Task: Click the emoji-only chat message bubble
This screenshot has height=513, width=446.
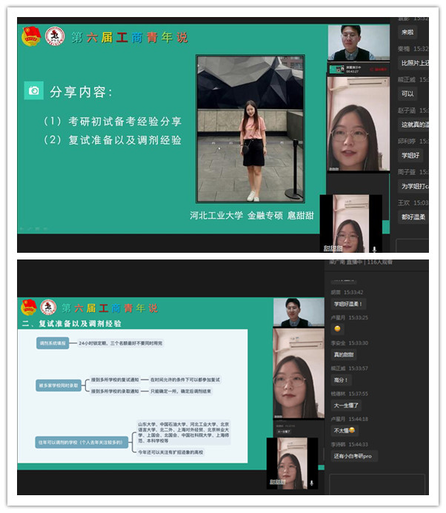Action: [x=338, y=328]
